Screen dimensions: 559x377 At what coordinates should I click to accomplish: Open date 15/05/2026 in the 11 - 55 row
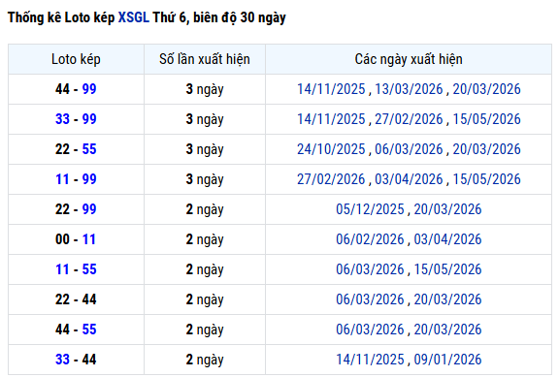[x=447, y=269]
